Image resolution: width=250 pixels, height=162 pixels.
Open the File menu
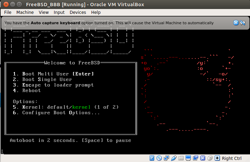coord(8,12)
